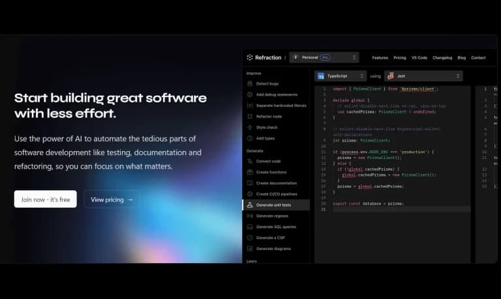Click the Style check icon
The height and width of the screenshot is (299, 501).
(250, 127)
